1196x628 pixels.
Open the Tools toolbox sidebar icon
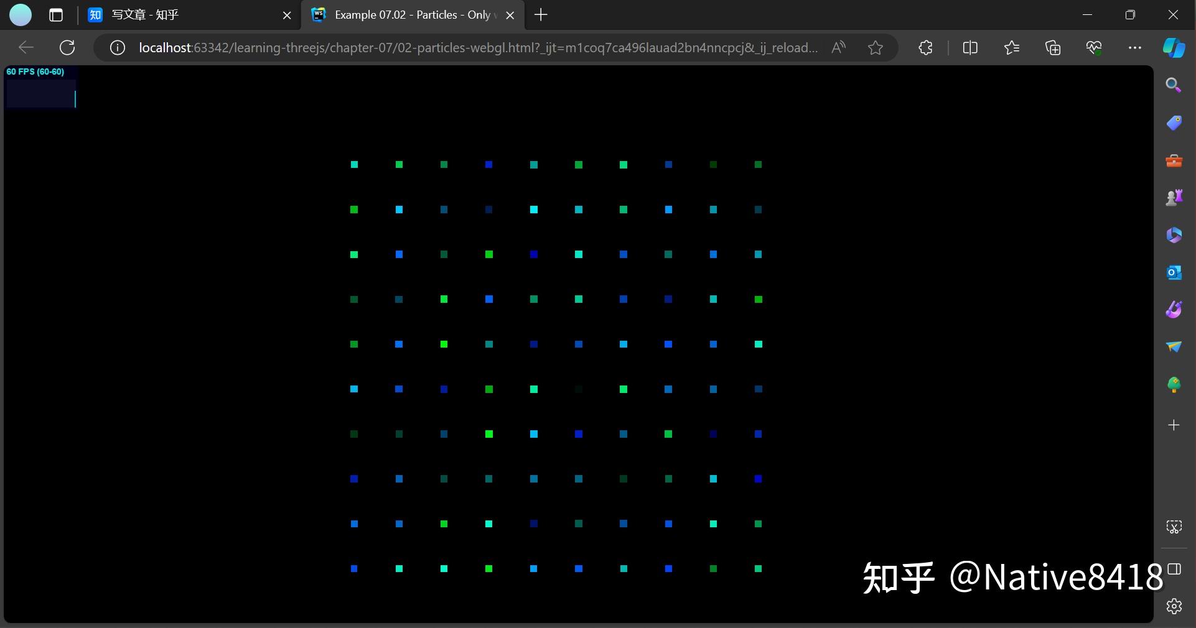[x=1174, y=160]
